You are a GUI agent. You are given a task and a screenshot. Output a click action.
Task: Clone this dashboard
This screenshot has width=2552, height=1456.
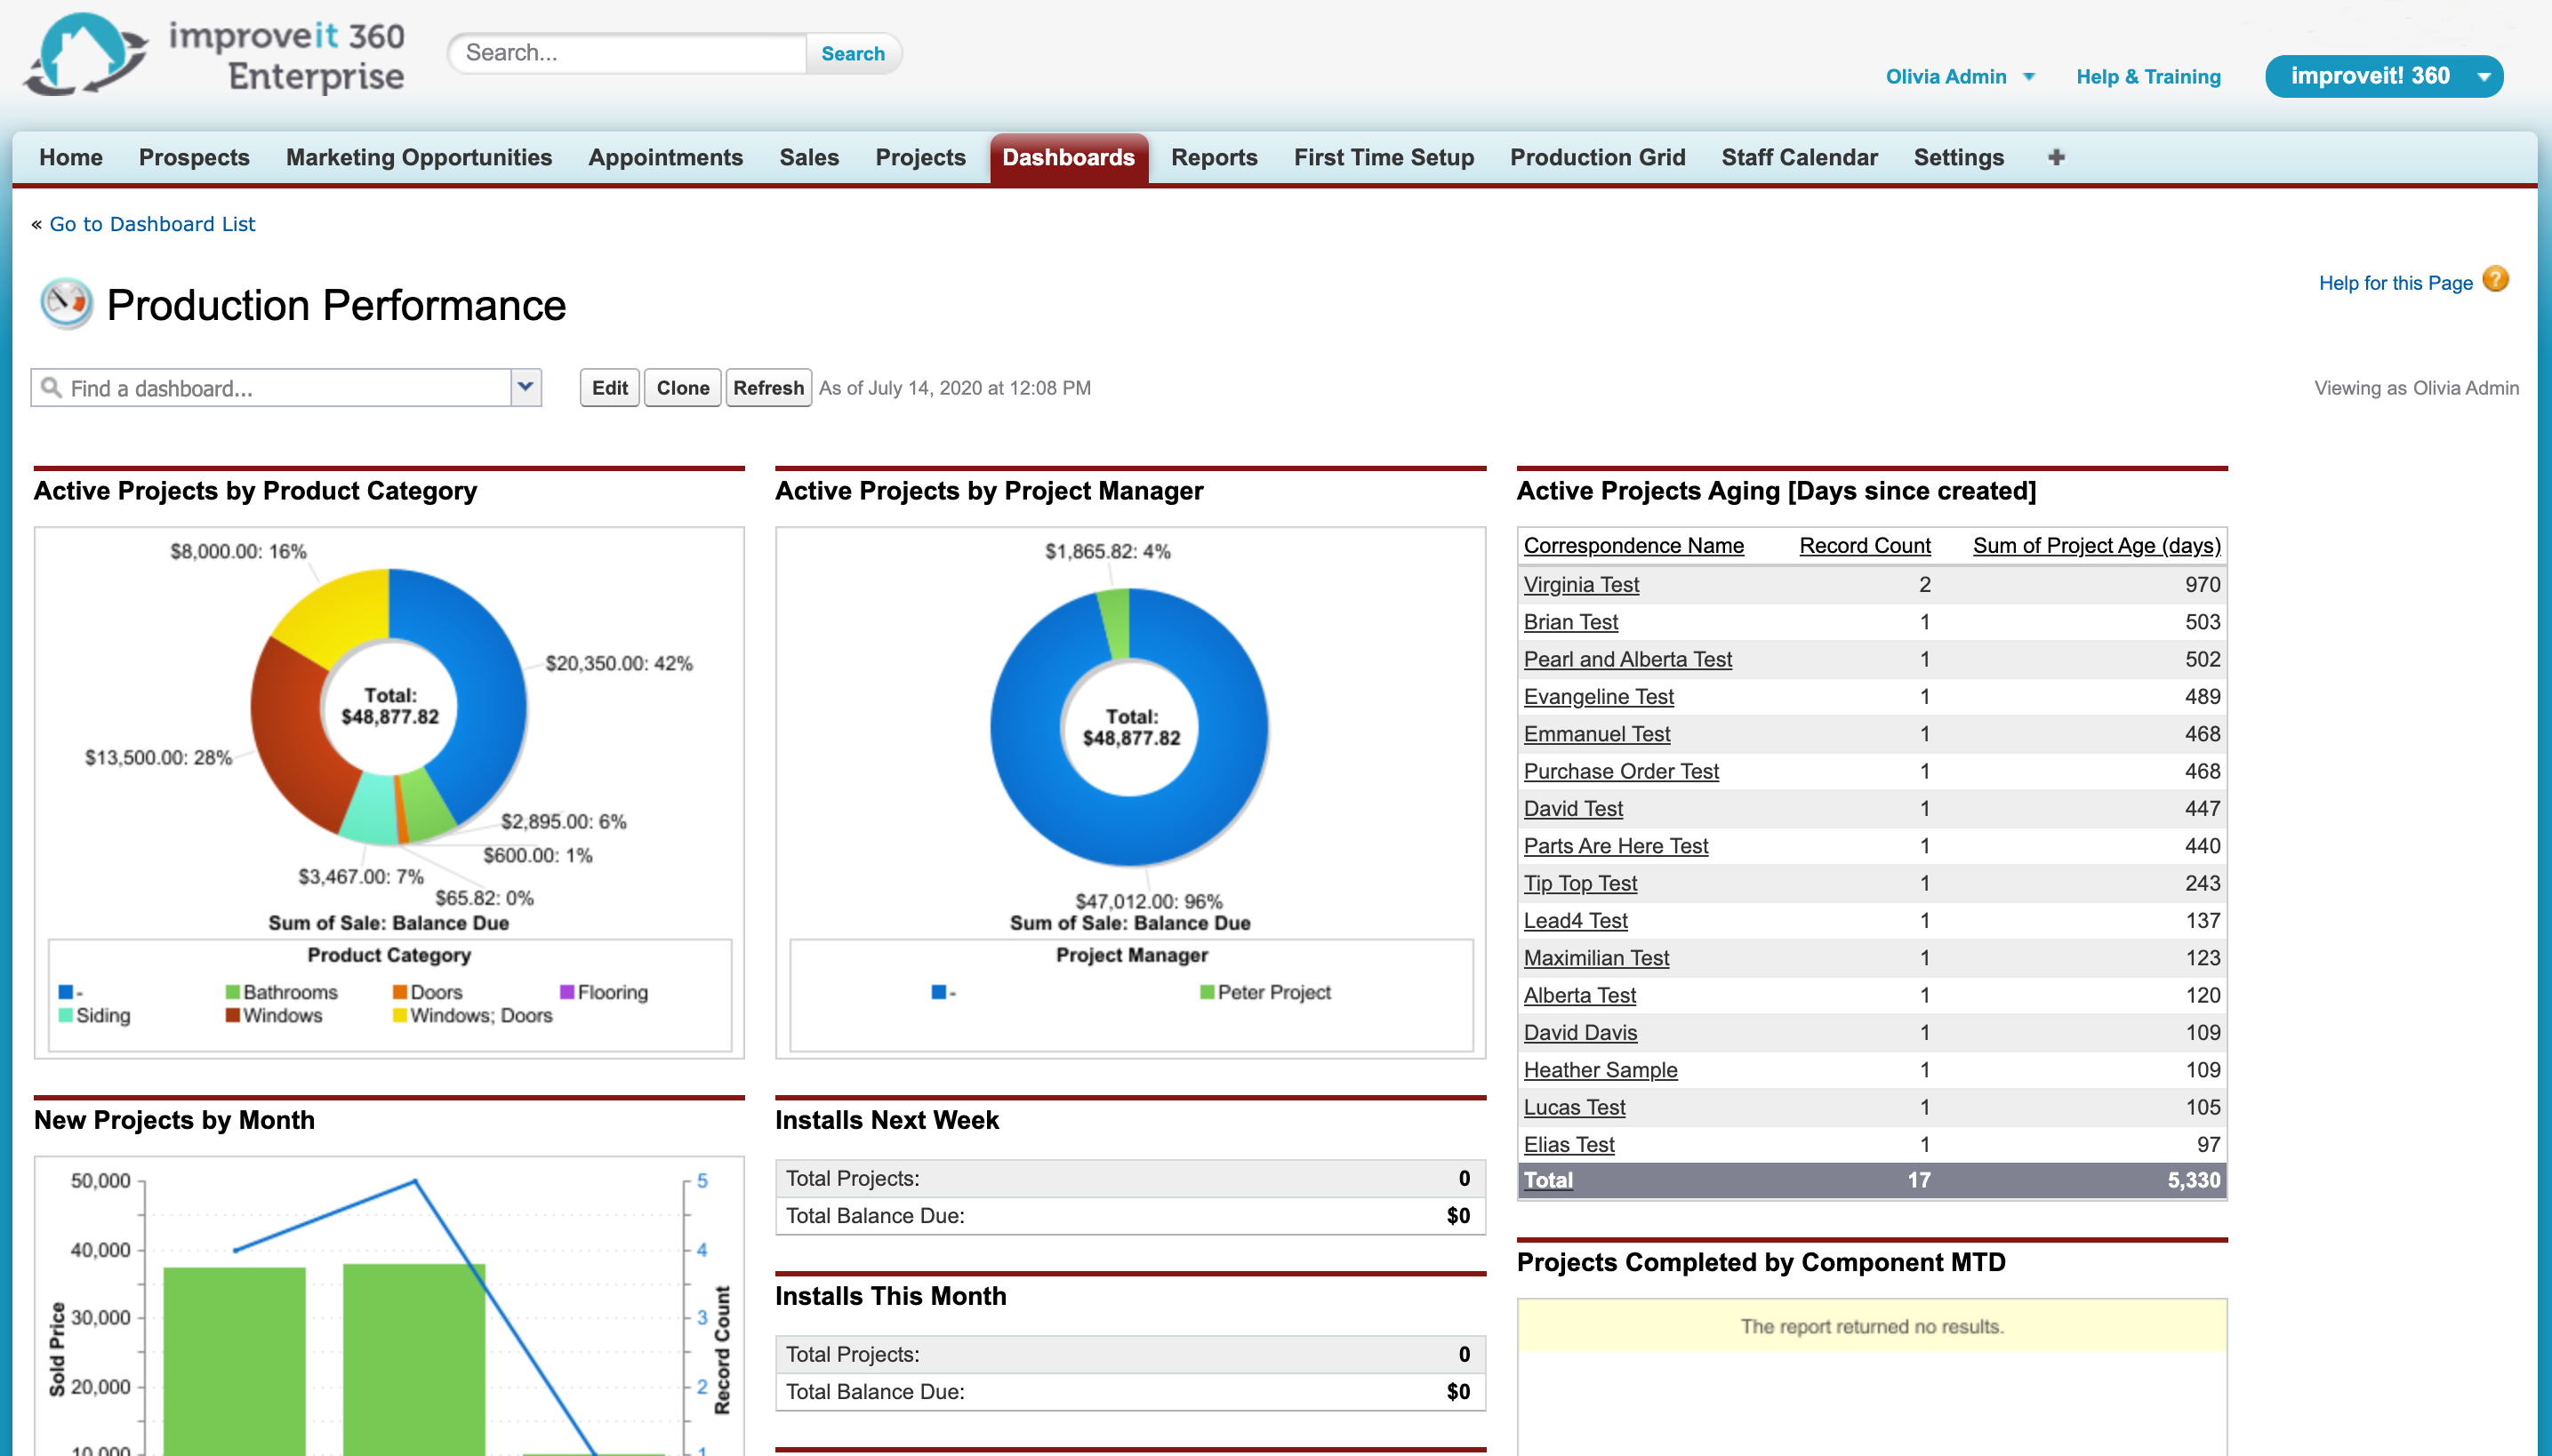[x=682, y=387]
